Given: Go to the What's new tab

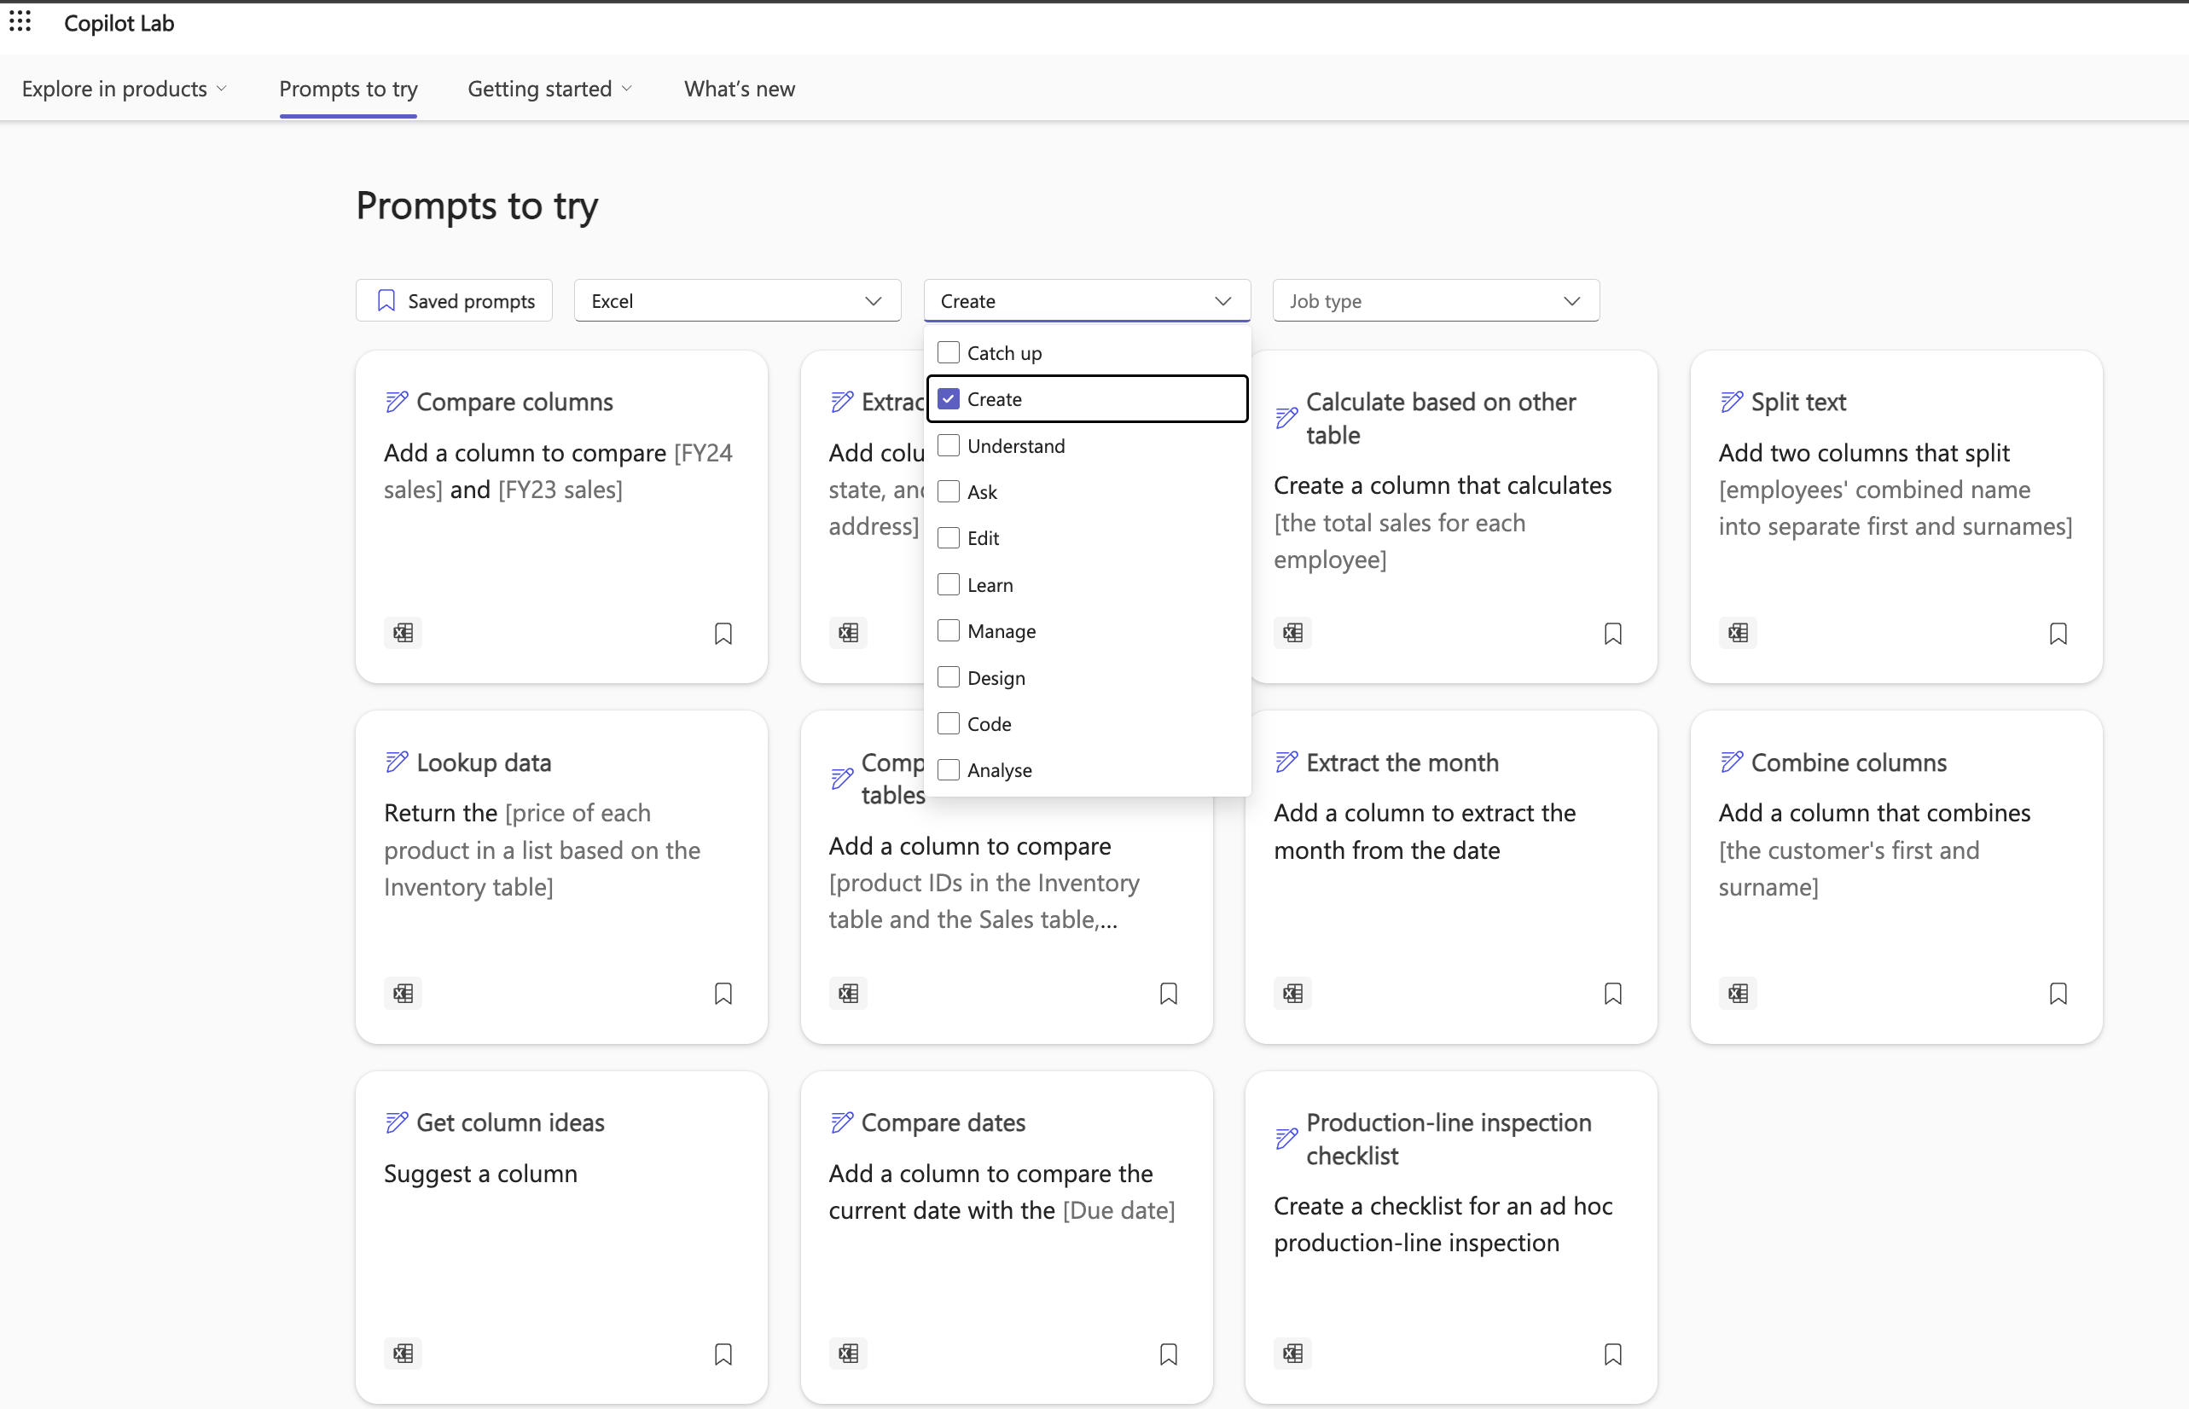Looking at the screenshot, I should click(x=740, y=89).
